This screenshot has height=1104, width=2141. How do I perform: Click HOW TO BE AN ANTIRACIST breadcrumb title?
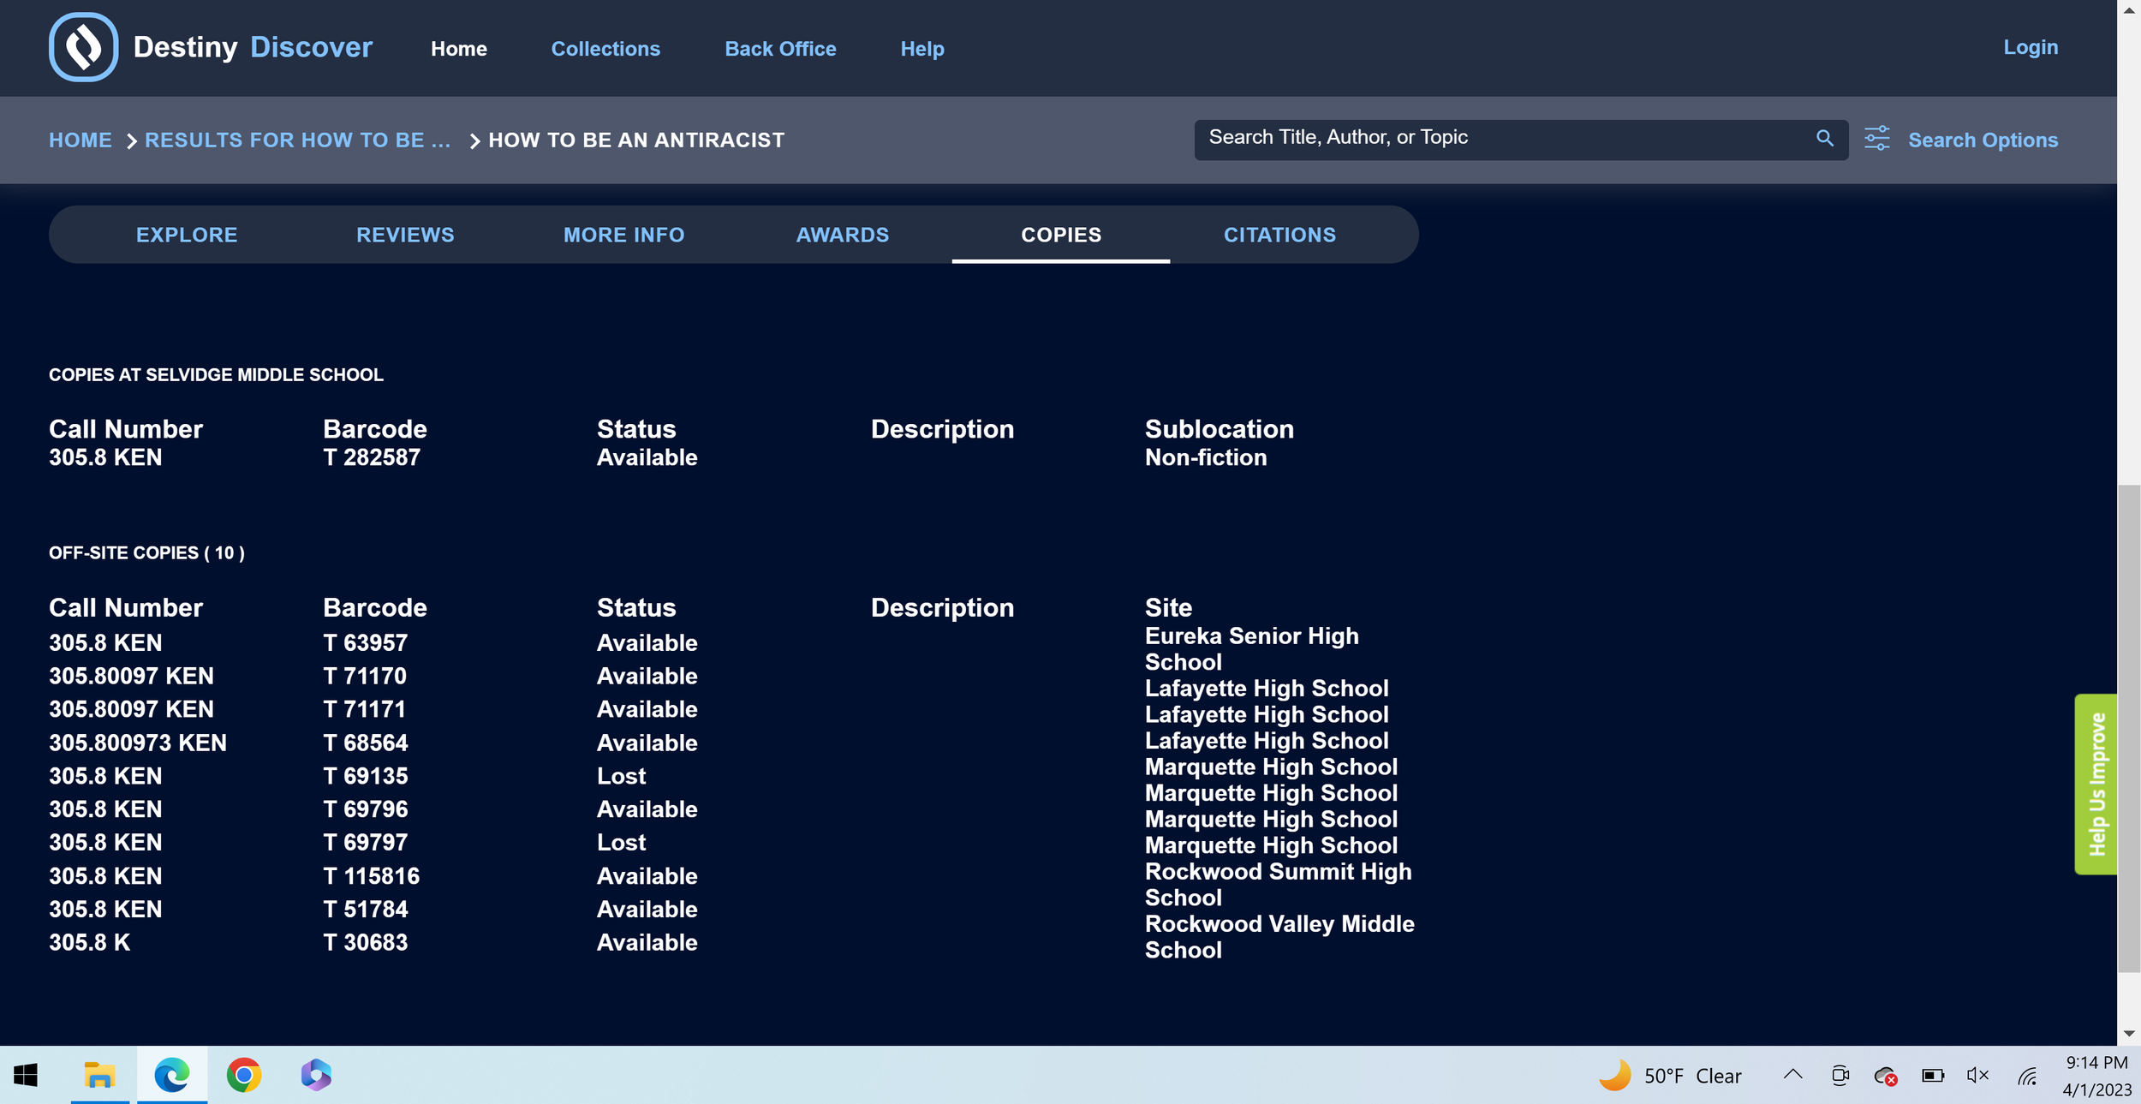pos(636,140)
